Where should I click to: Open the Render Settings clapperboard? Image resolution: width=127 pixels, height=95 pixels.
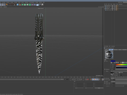tap(15, 5)
